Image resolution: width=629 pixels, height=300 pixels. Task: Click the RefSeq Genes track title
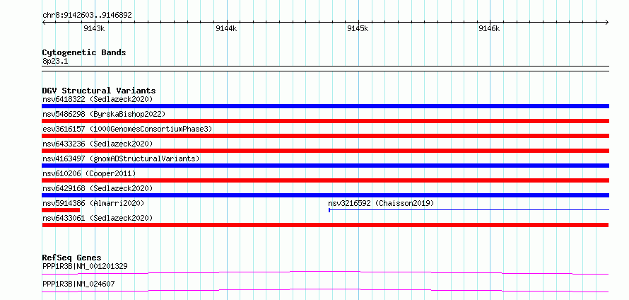pos(72,258)
